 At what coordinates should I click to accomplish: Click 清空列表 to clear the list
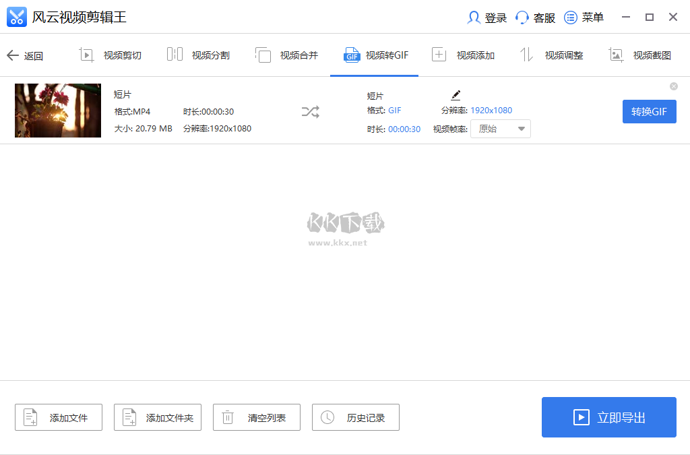coord(256,417)
